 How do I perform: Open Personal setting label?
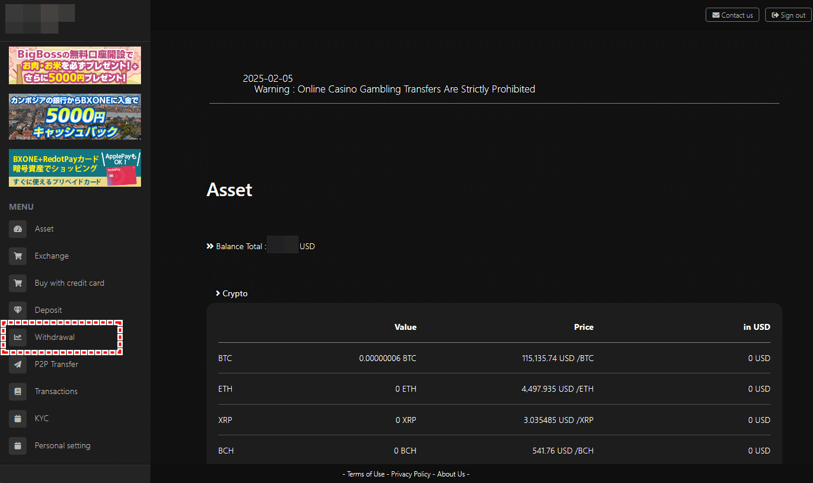click(63, 446)
